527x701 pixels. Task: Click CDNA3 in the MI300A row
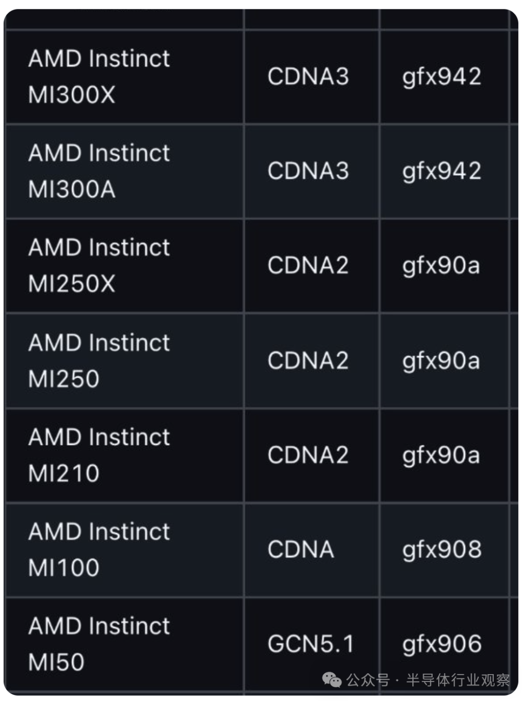308,171
